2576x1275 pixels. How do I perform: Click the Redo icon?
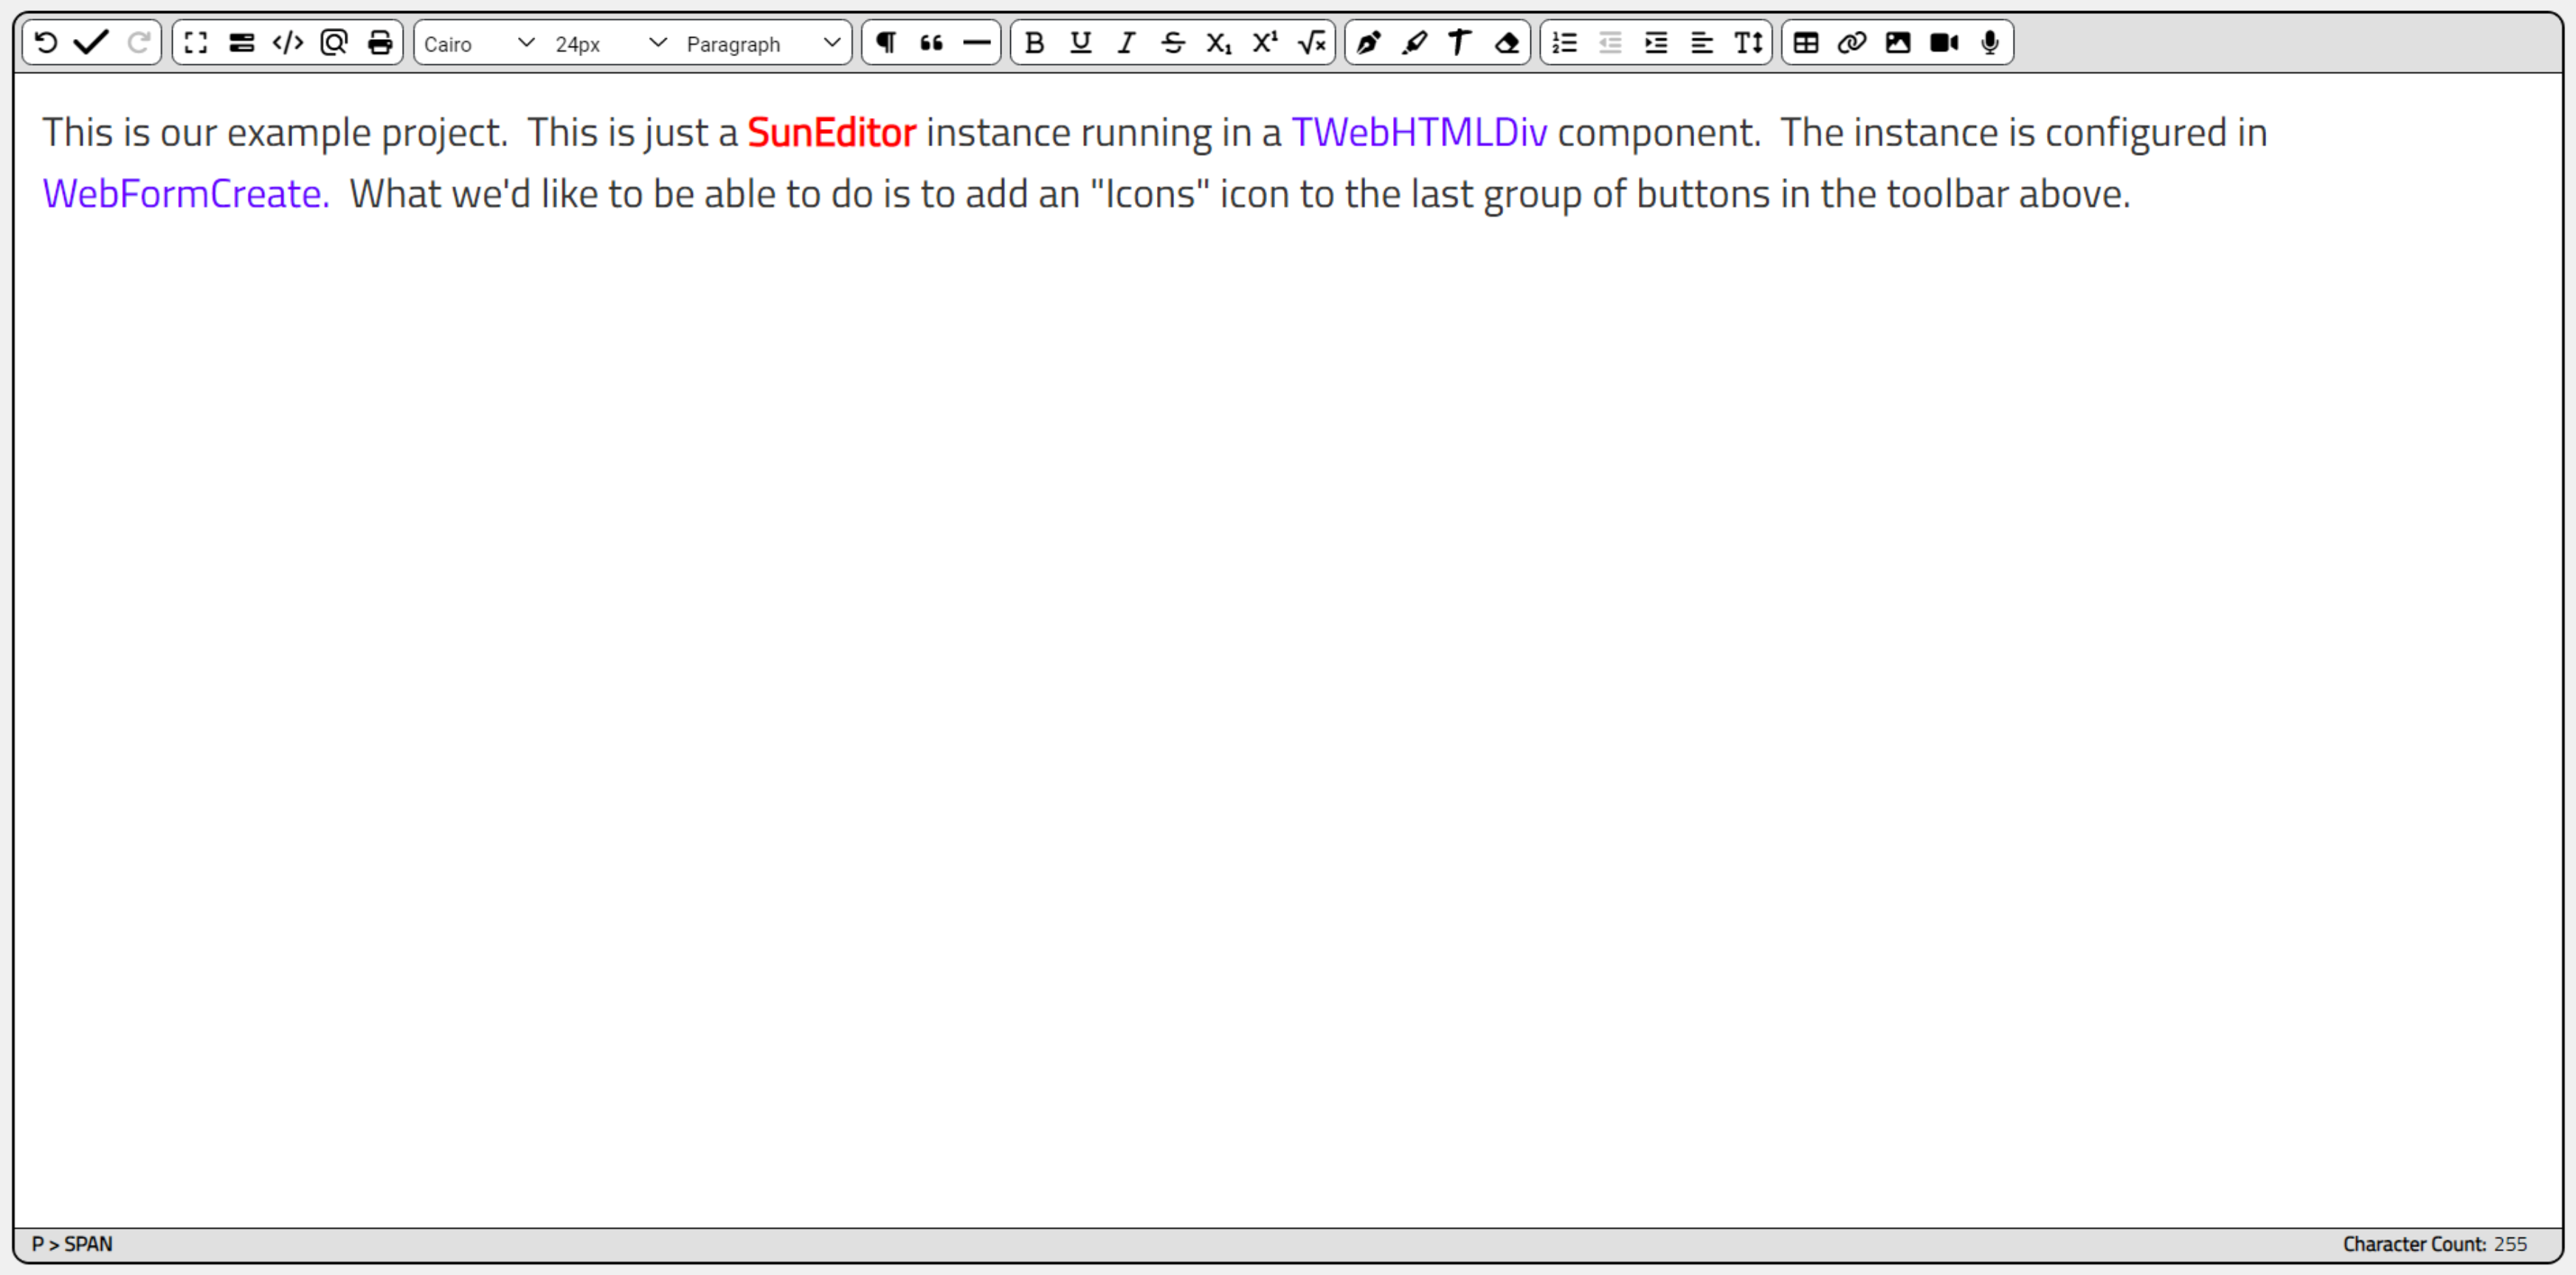pyautogui.click(x=138, y=43)
